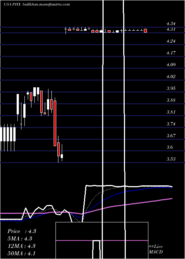
Task: Select the 4.34 price axis label
Action: click(171, 24)
